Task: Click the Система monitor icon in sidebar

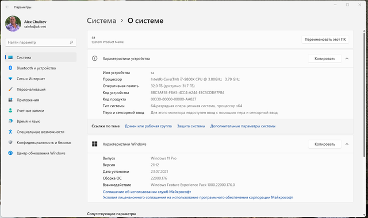Action: 10,57
